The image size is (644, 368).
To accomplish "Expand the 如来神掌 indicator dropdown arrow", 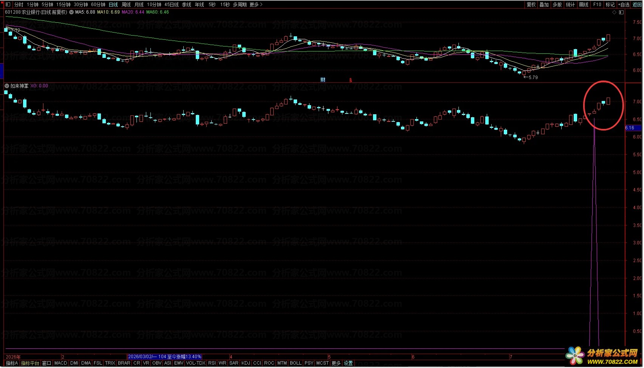I will (6, 86).
